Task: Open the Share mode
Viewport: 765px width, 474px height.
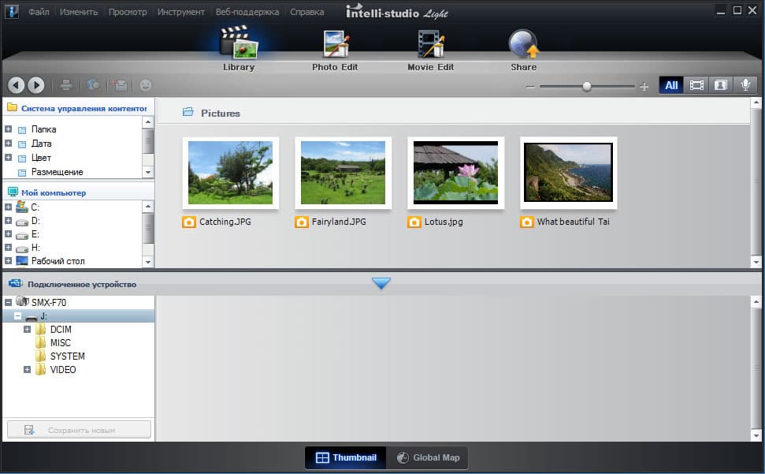Action: (523, 50)
